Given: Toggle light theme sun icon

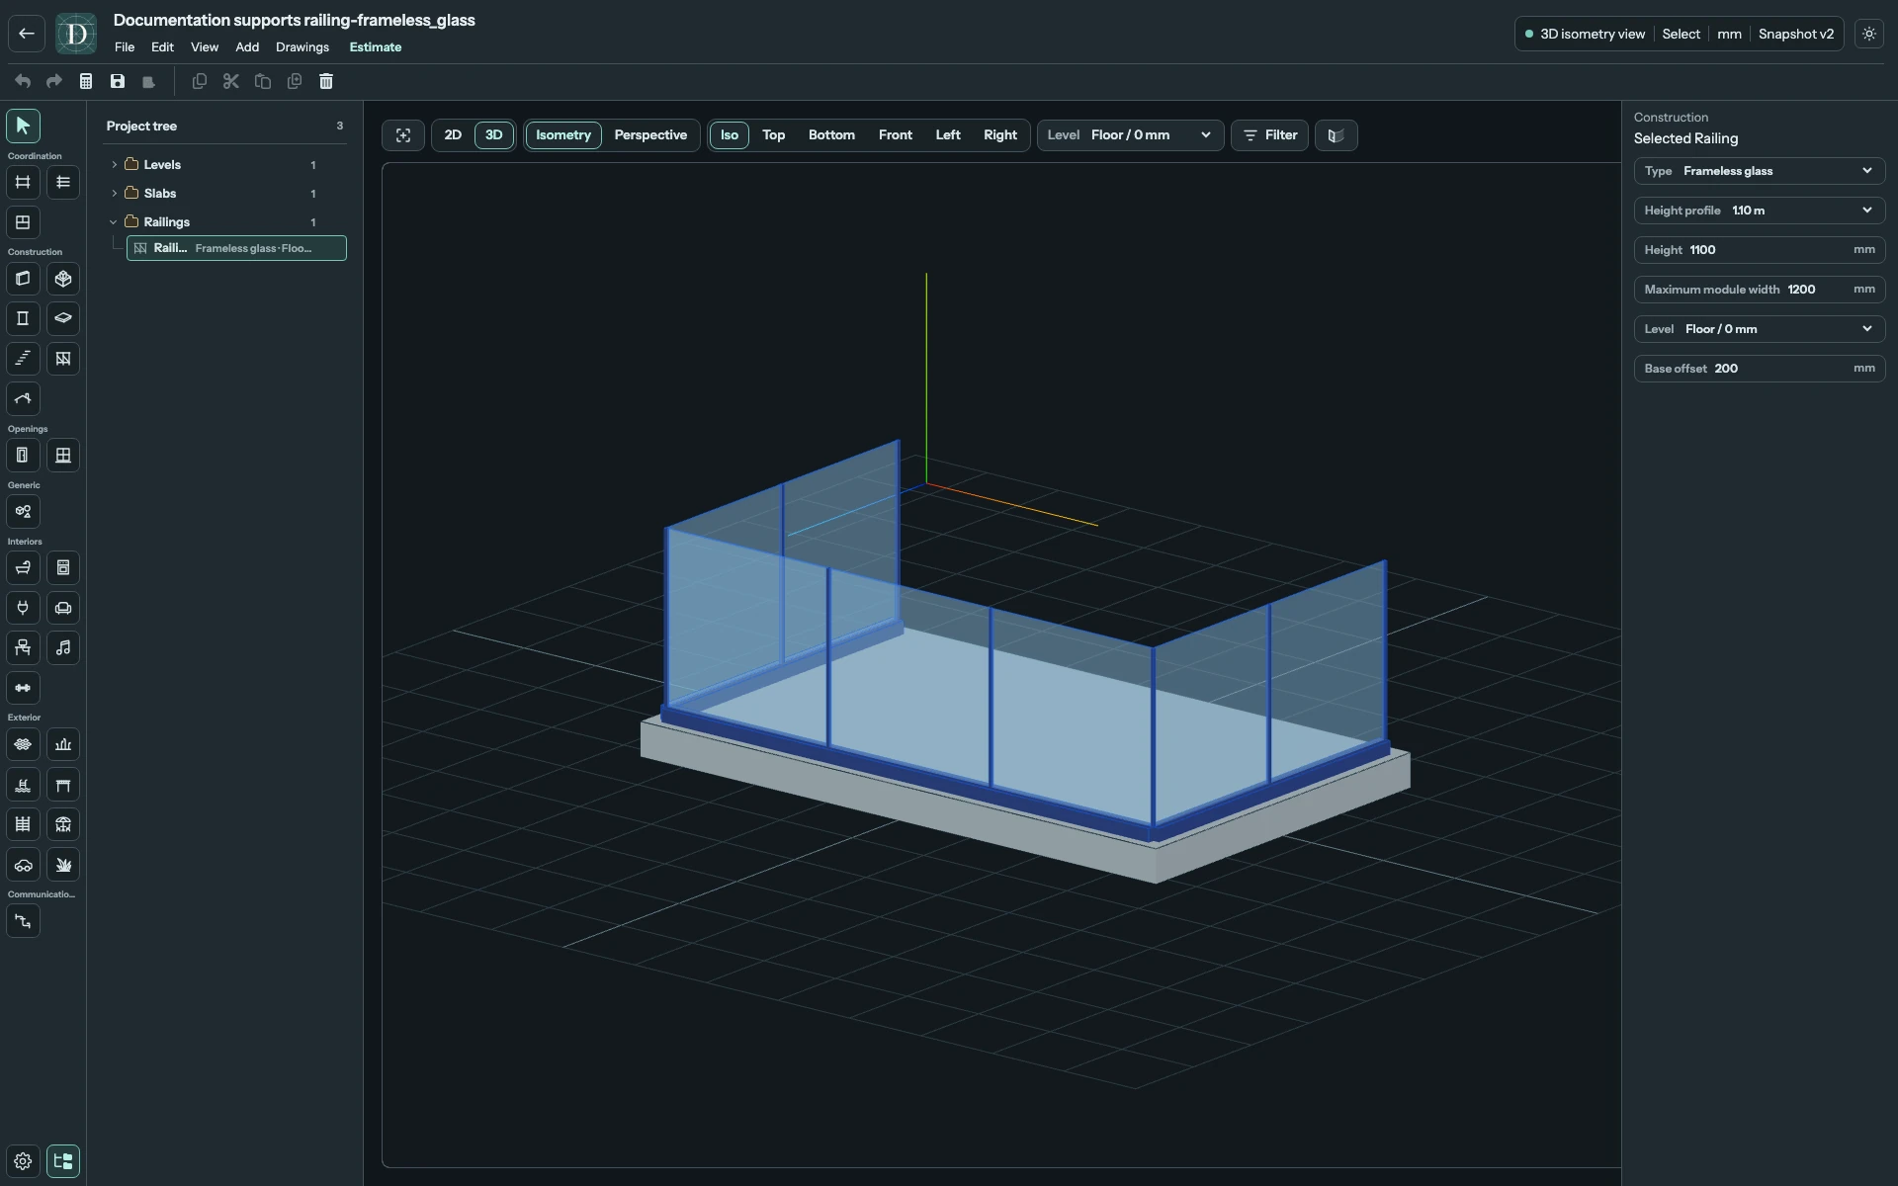Looking at the screenshot, I should 1869,34.
